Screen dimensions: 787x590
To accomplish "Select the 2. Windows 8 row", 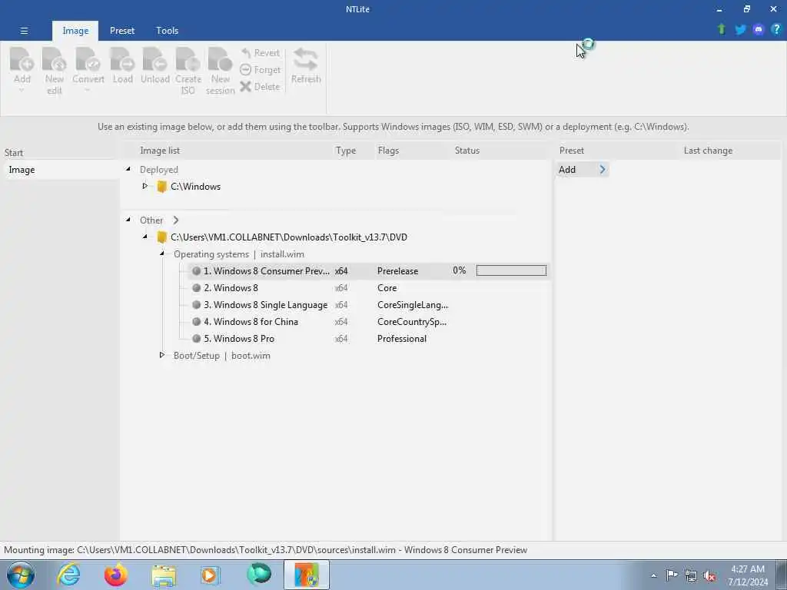I will tap(369, 288).
